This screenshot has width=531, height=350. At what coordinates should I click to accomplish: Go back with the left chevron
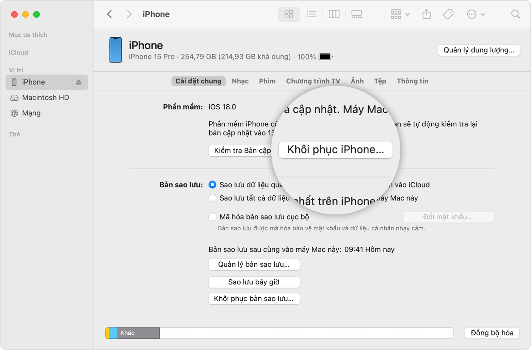point(109,14)
